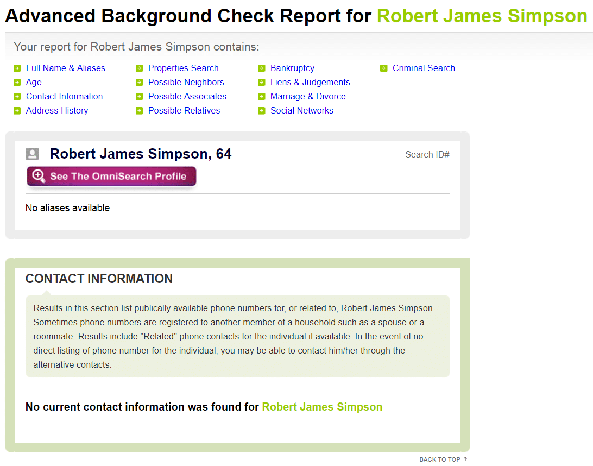Screen dimensions: 593x466
Task: Open the Liens & Judgements section
Action: 310,82
